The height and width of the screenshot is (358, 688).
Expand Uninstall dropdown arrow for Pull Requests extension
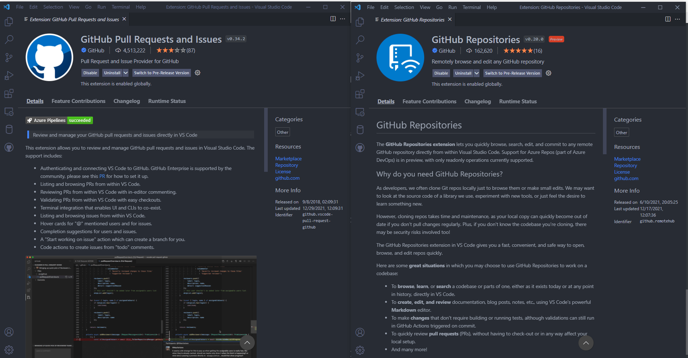click(x=126, y=73)
